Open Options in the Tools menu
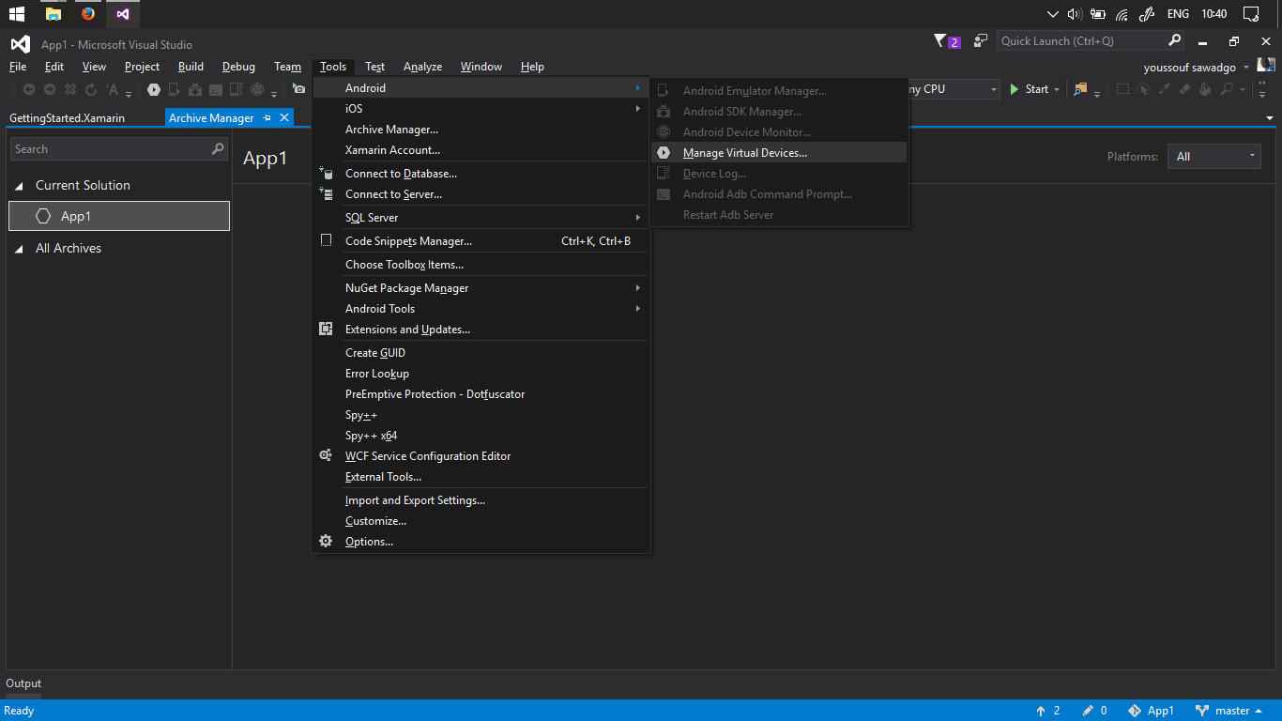This screenshot has width=1282, height=721. [481, 542]
